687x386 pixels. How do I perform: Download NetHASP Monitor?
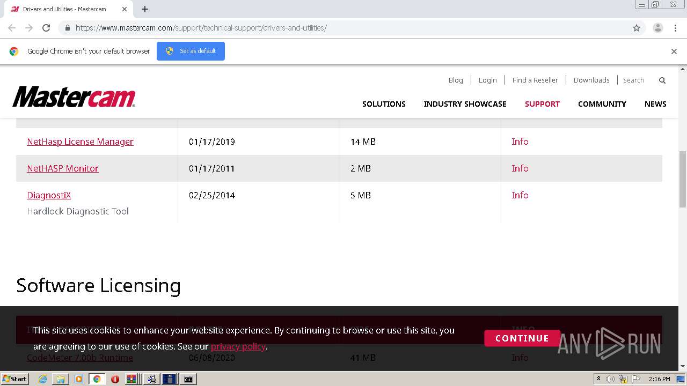63,168
